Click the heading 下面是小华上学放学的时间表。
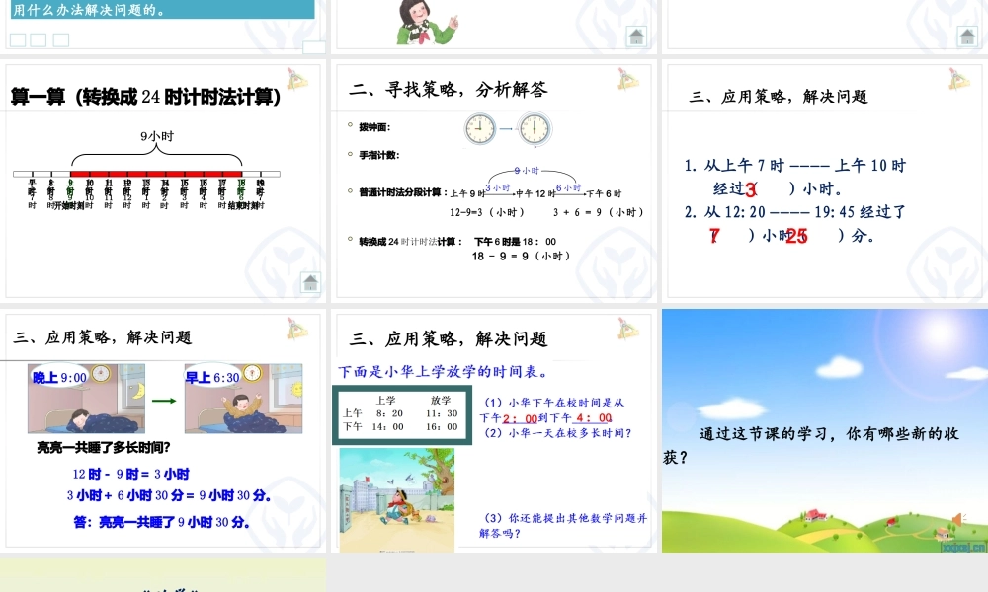This screenshot has width=988, height=592. click(443, 372)
